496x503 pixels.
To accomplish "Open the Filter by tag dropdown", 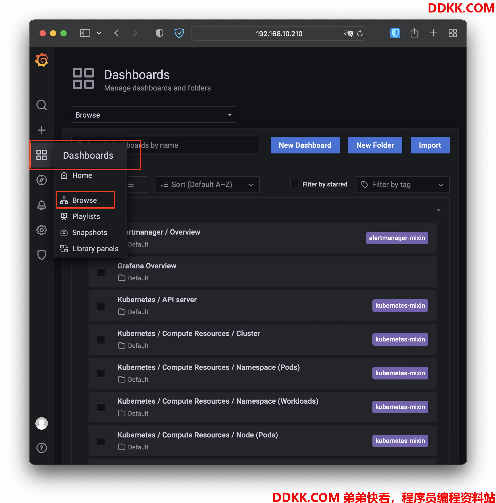I will (403, 185).
